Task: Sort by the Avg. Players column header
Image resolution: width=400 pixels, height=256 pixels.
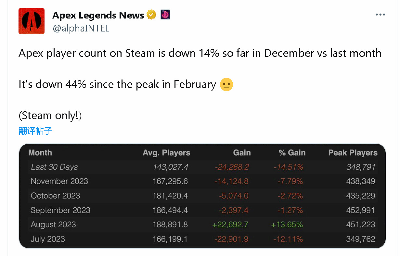Action: (166, 152)
